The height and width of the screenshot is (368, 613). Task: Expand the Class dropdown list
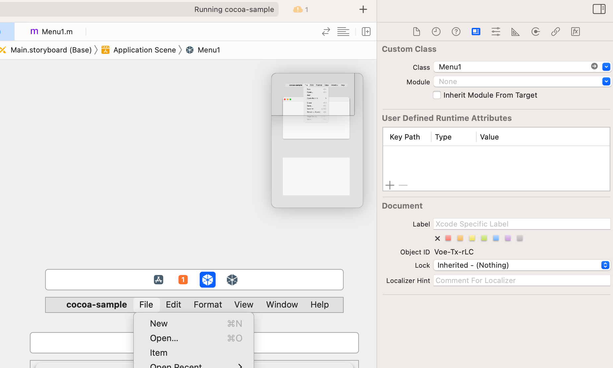point(606,67)
